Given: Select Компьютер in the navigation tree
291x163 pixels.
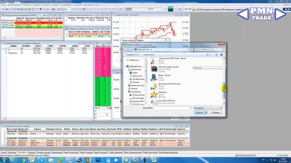Looking at the screenshot, I should tap(135, 91).
